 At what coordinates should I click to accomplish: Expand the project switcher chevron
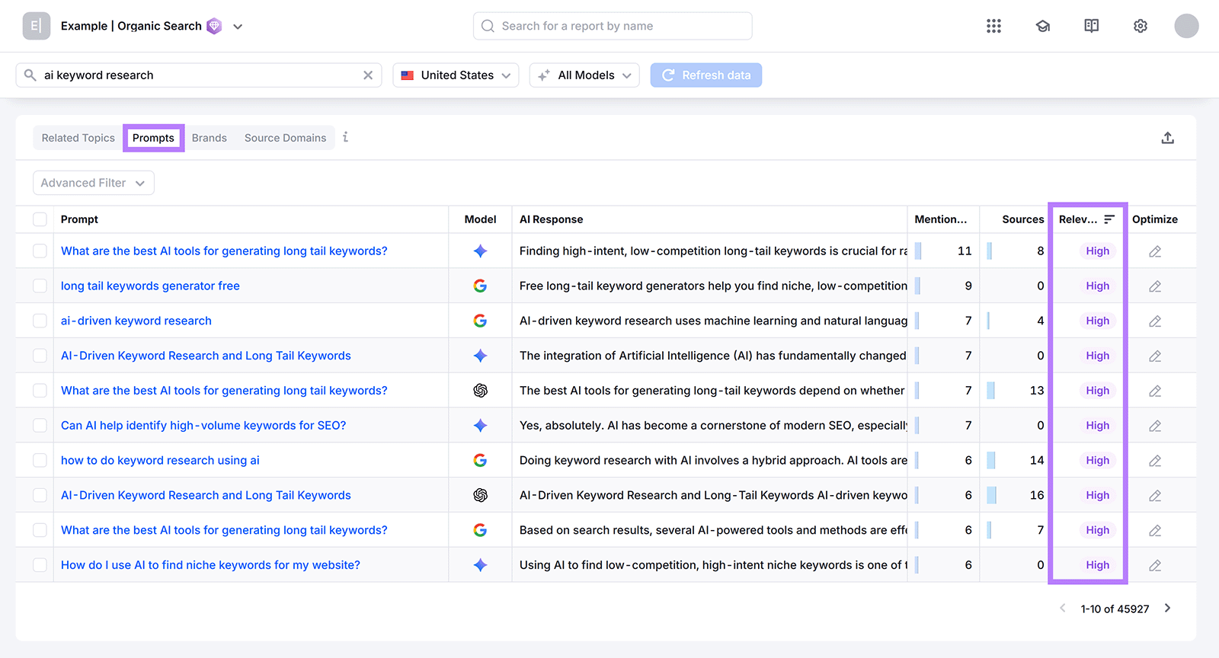click(x=238, y=26)
